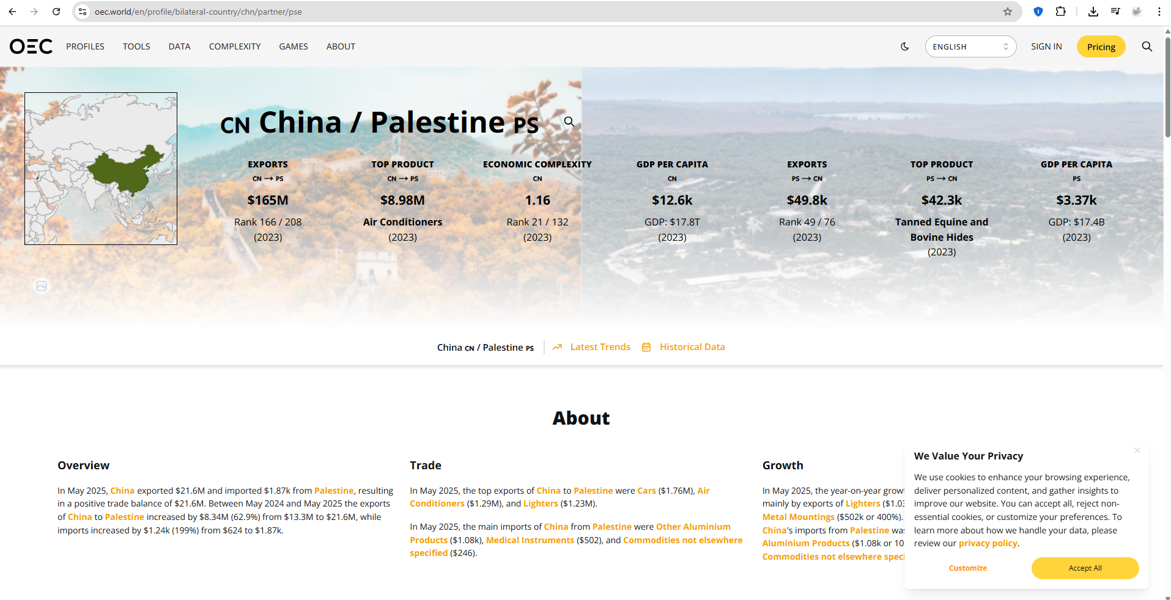This screenshot has width=1171, height=600.
Task: Click the browser forward arrow
Action: pos(34,12)
